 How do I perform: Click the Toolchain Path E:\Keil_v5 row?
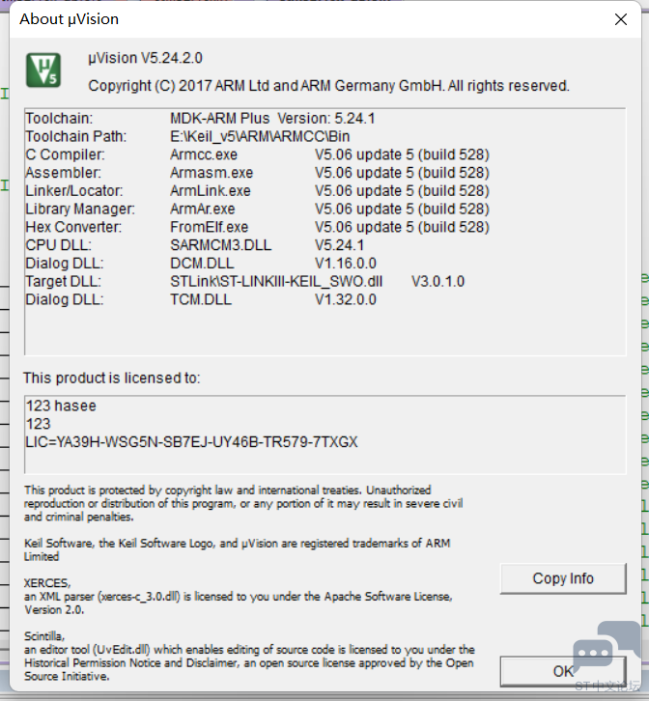click(x=187, y=136)
